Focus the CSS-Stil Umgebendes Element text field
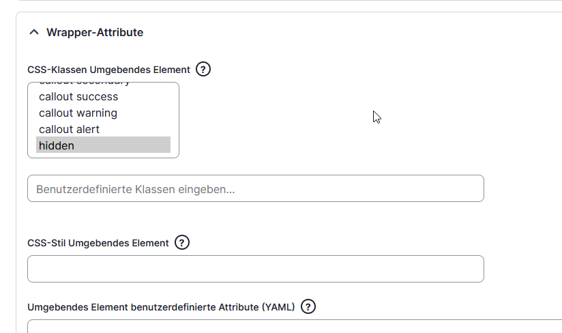The width and height of the screenshot is (562, 333). [x=255, y=269]
